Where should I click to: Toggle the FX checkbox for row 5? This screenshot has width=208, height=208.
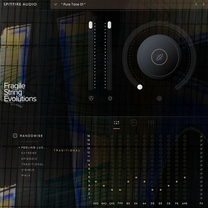pos(201,181)
